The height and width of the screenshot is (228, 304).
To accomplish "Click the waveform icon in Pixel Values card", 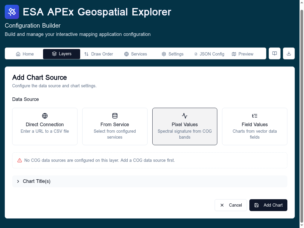I will click(185, 116).
